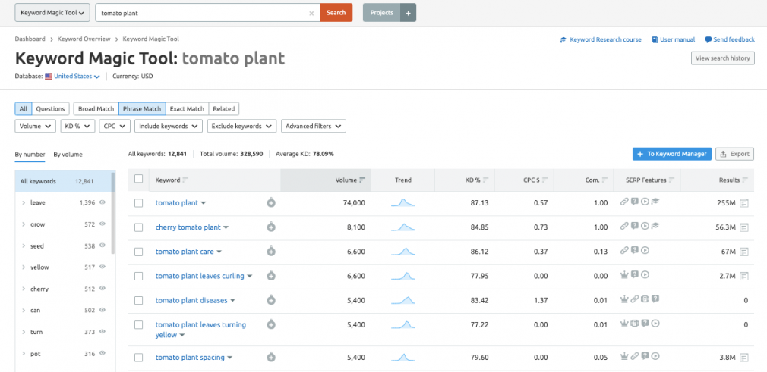
Task: Click plus icon beside 'tomato plant diseases'
Action: [271, 300]
